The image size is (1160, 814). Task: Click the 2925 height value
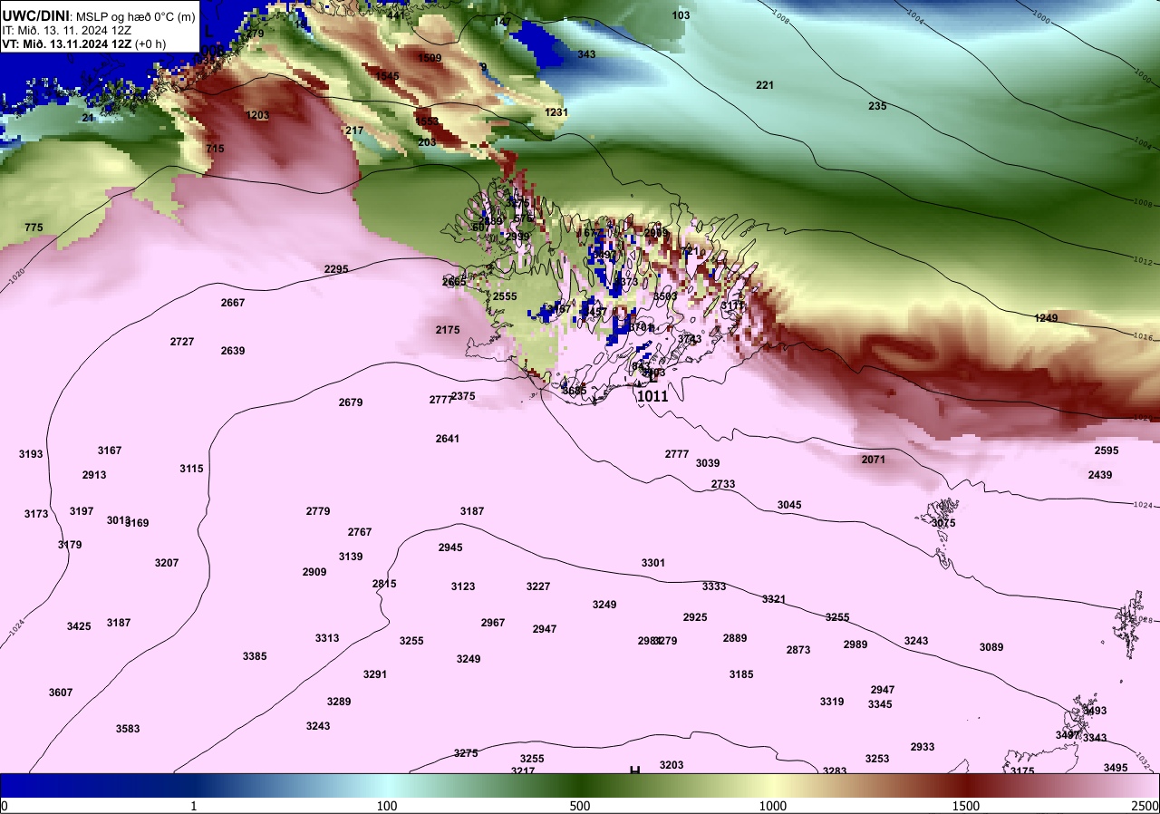(x=695, y=617)
